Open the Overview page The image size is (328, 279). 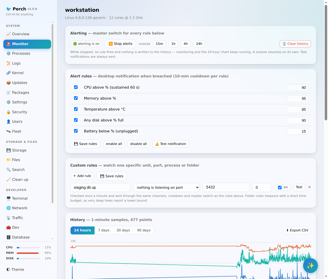click(x=27, y=34)
